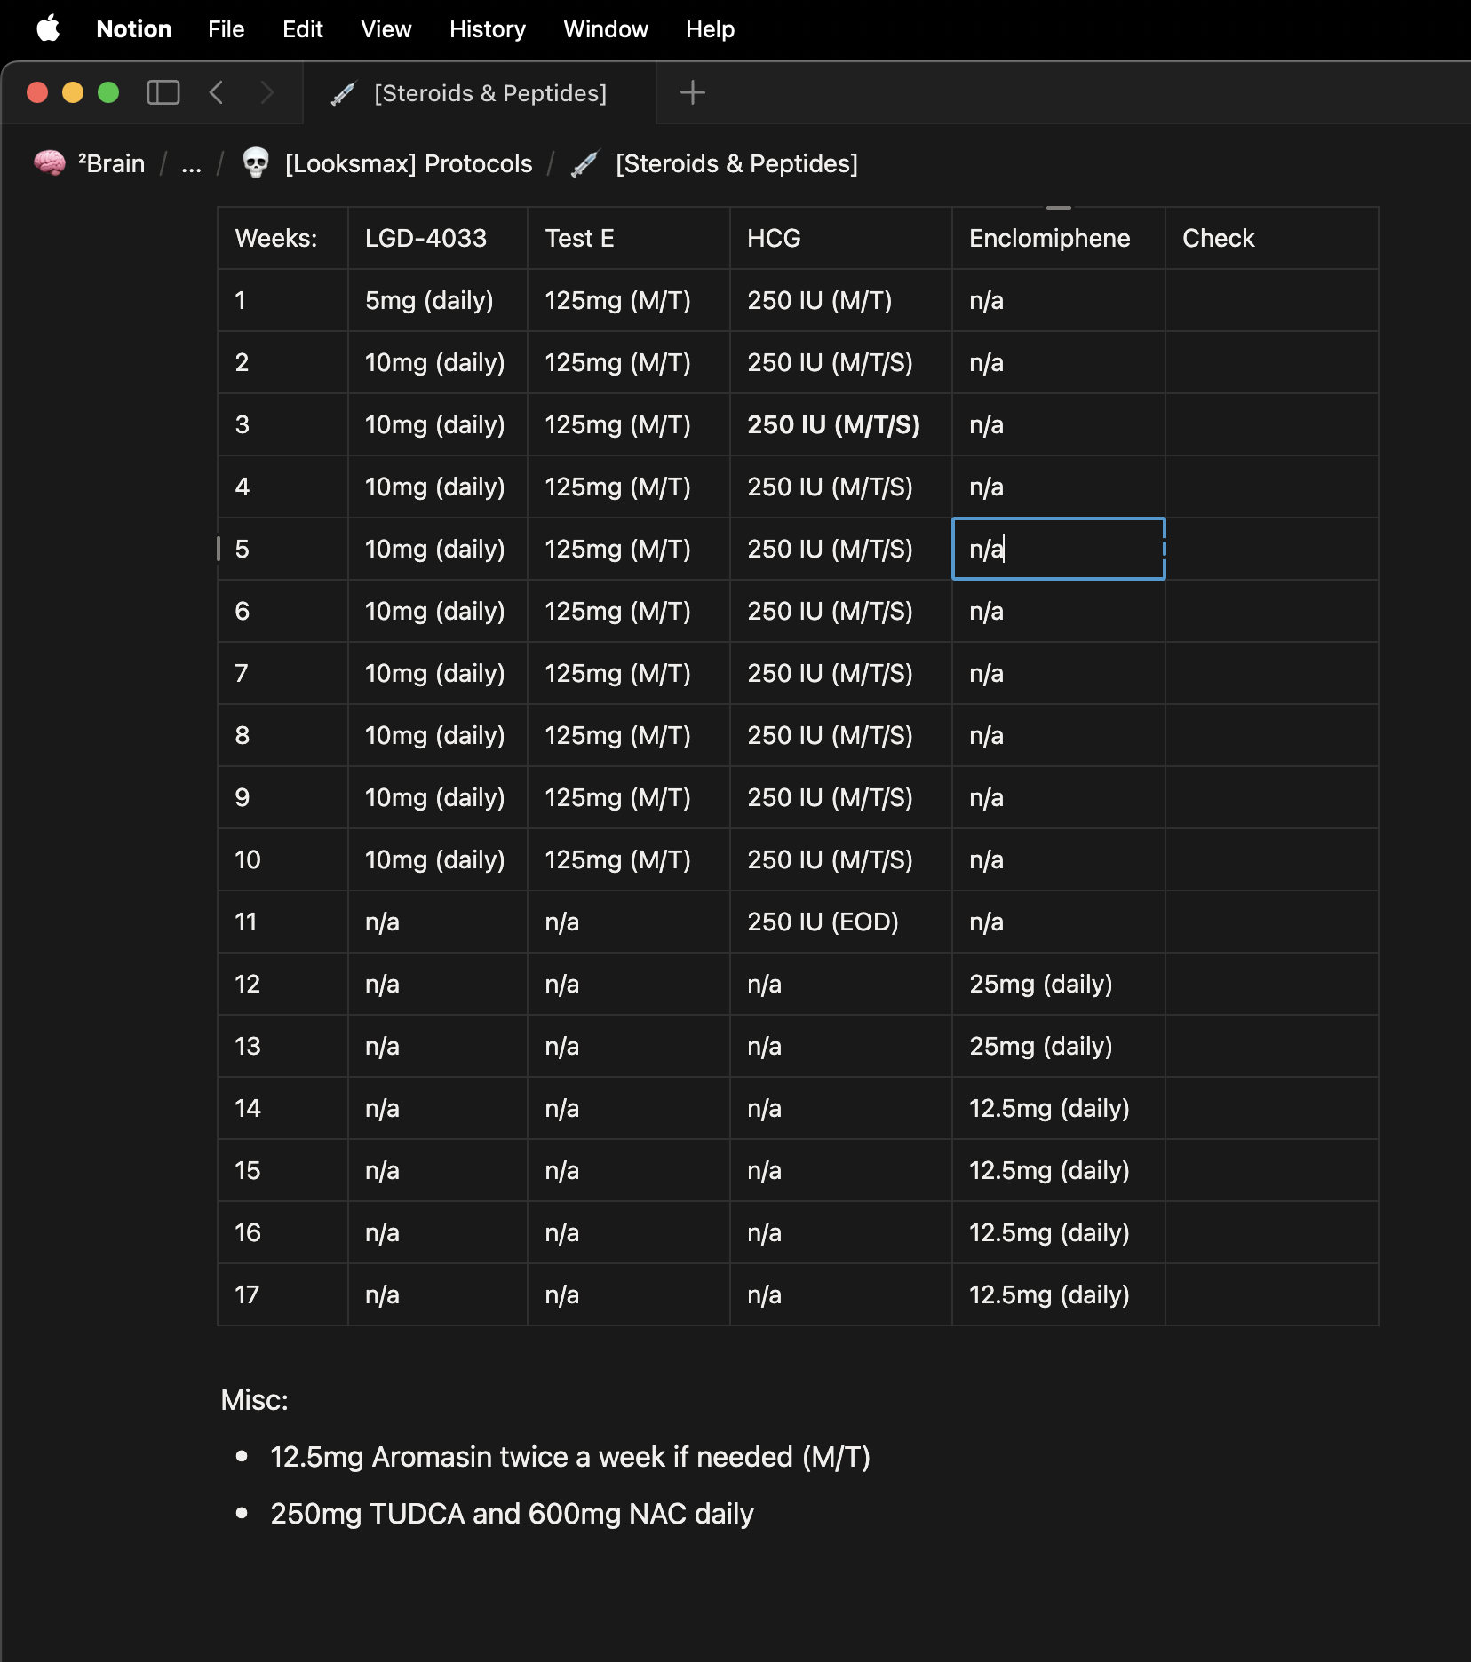Click the Enclomiphene column top handle
1471x1662 pixels.
1058,208
